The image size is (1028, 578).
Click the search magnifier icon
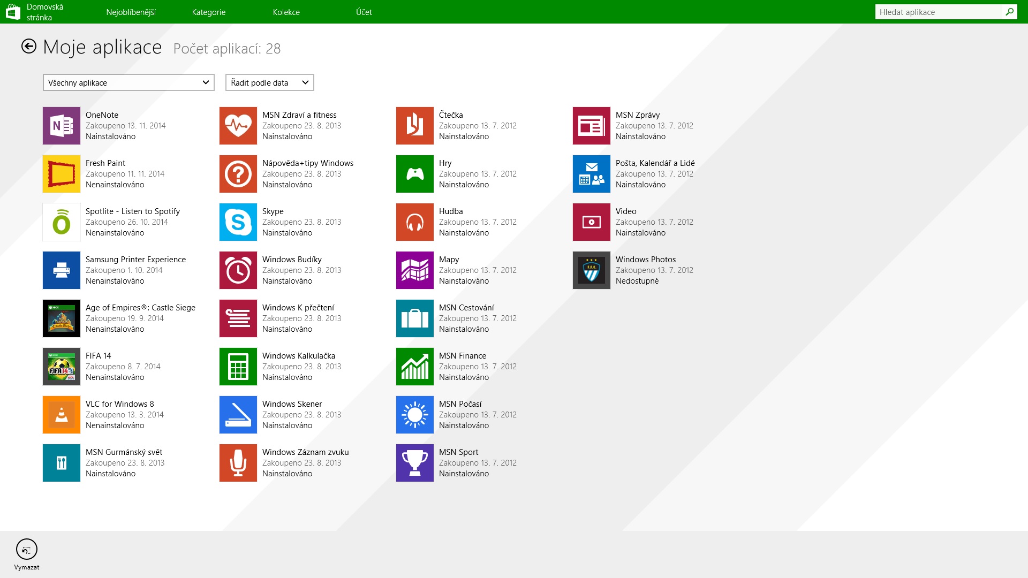click(x=1009, y=12)
